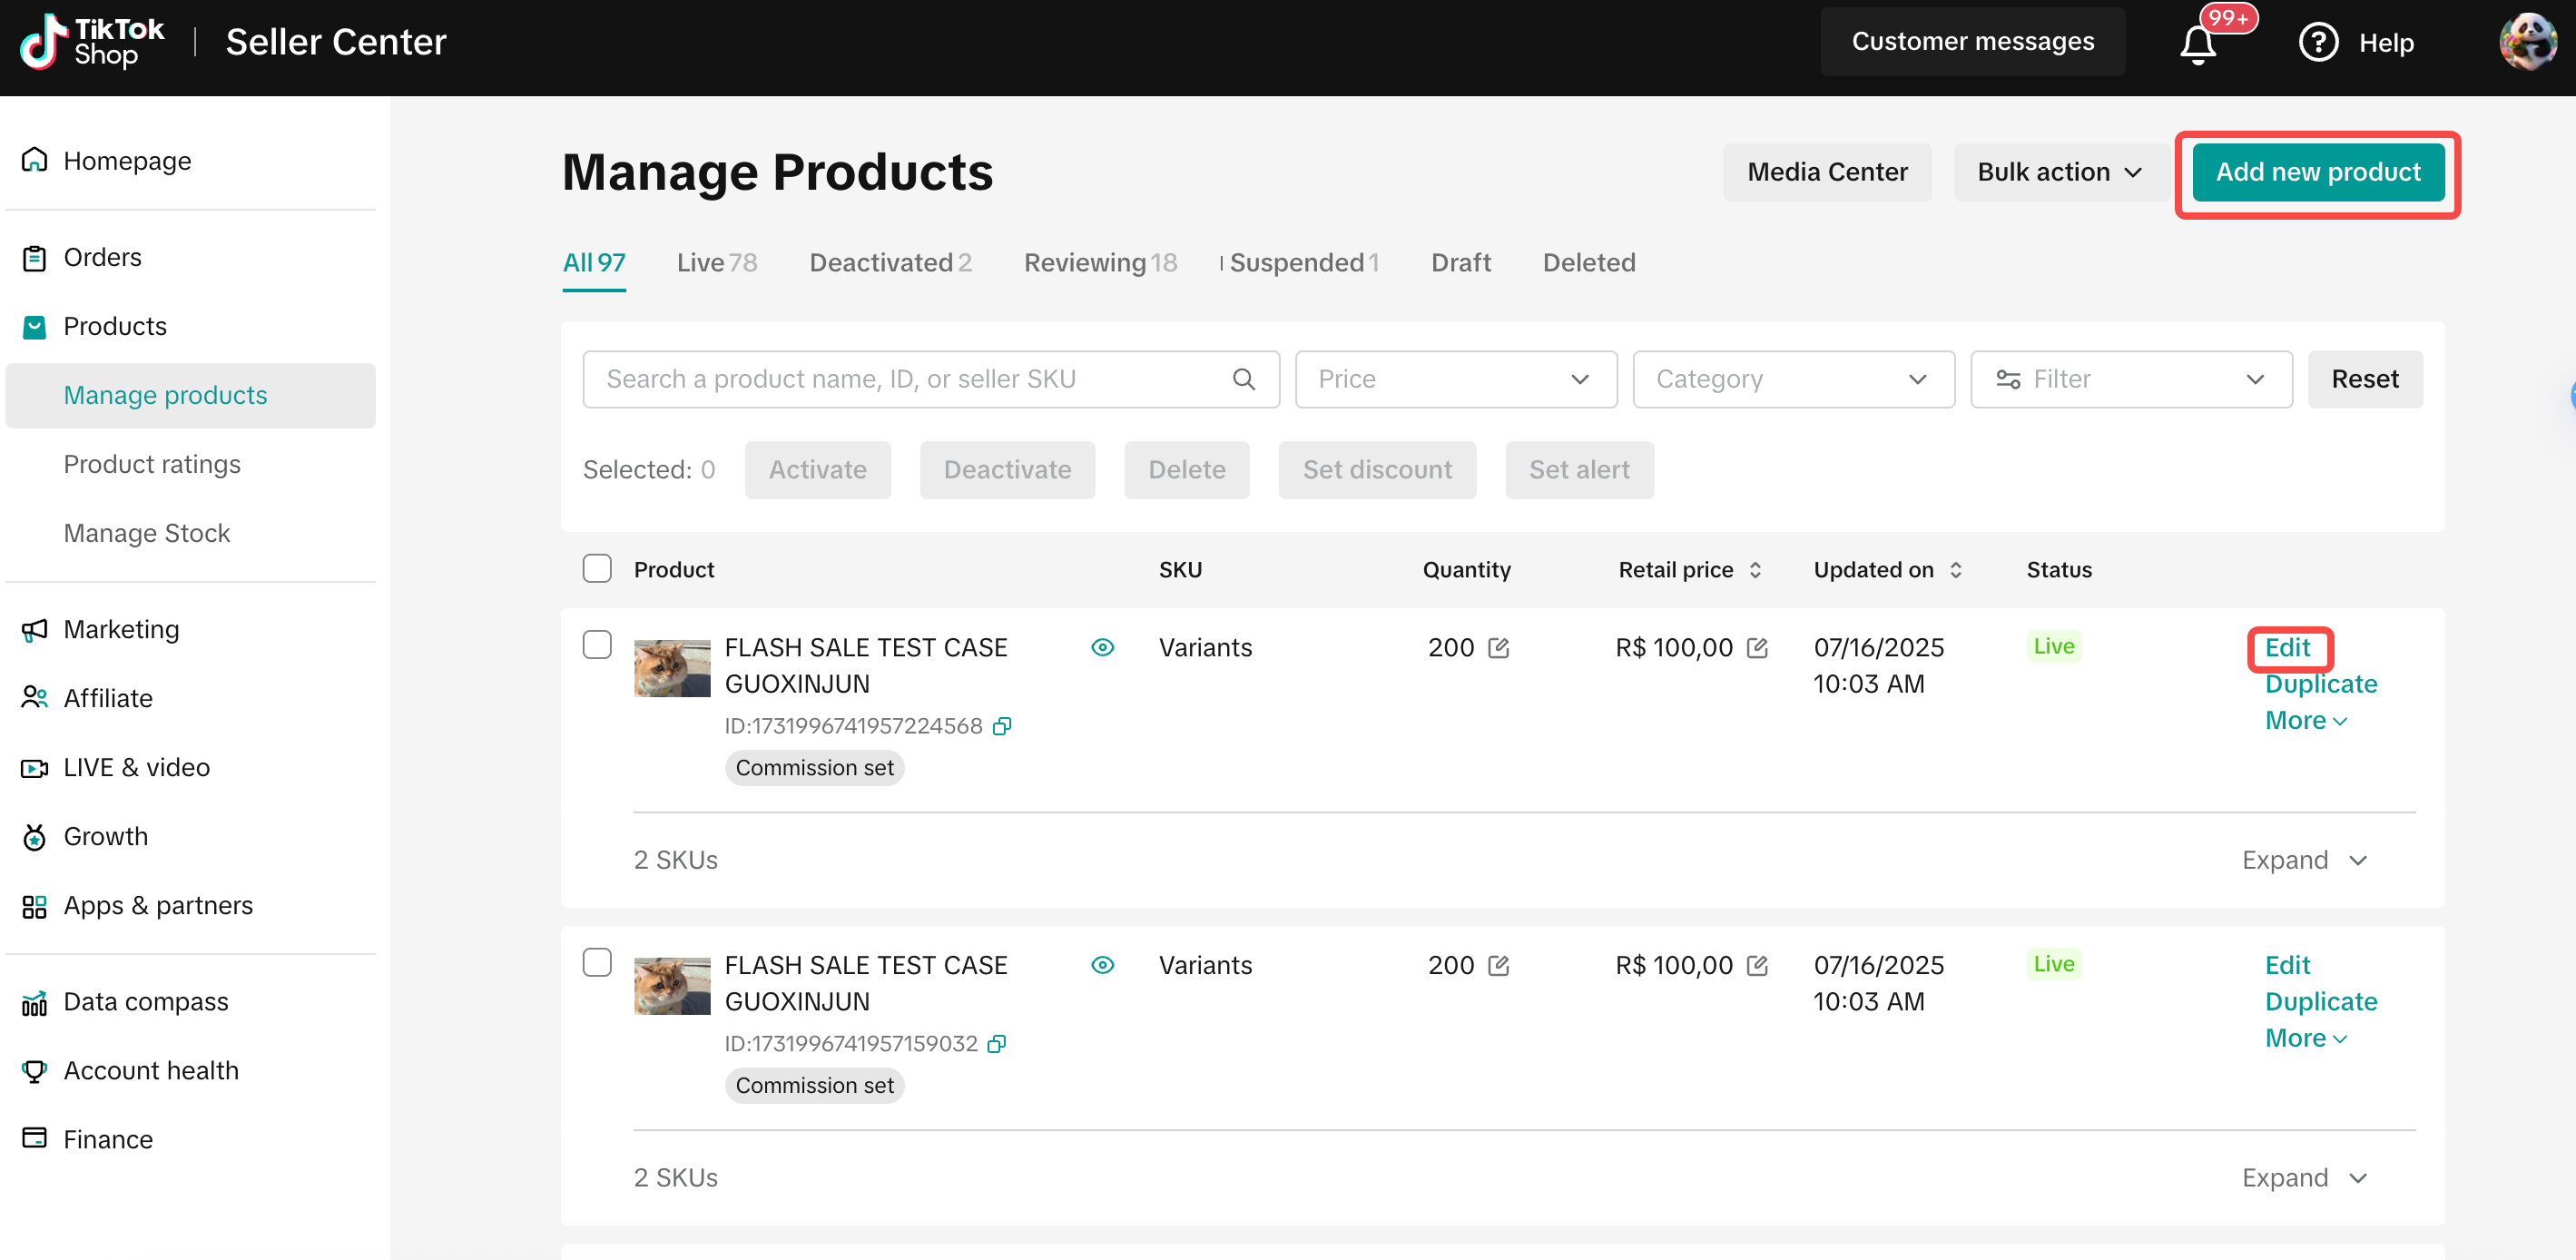Click first product cat thumbnail

[672, 667]
